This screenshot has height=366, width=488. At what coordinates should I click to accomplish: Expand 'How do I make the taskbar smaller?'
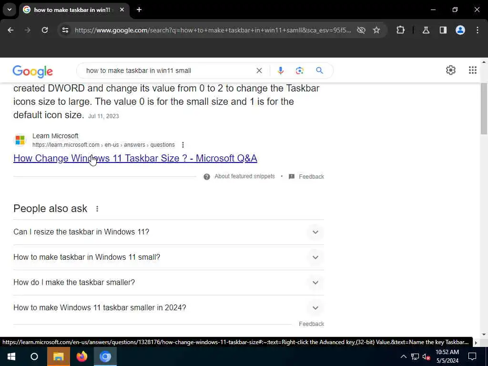coord(315,283)
